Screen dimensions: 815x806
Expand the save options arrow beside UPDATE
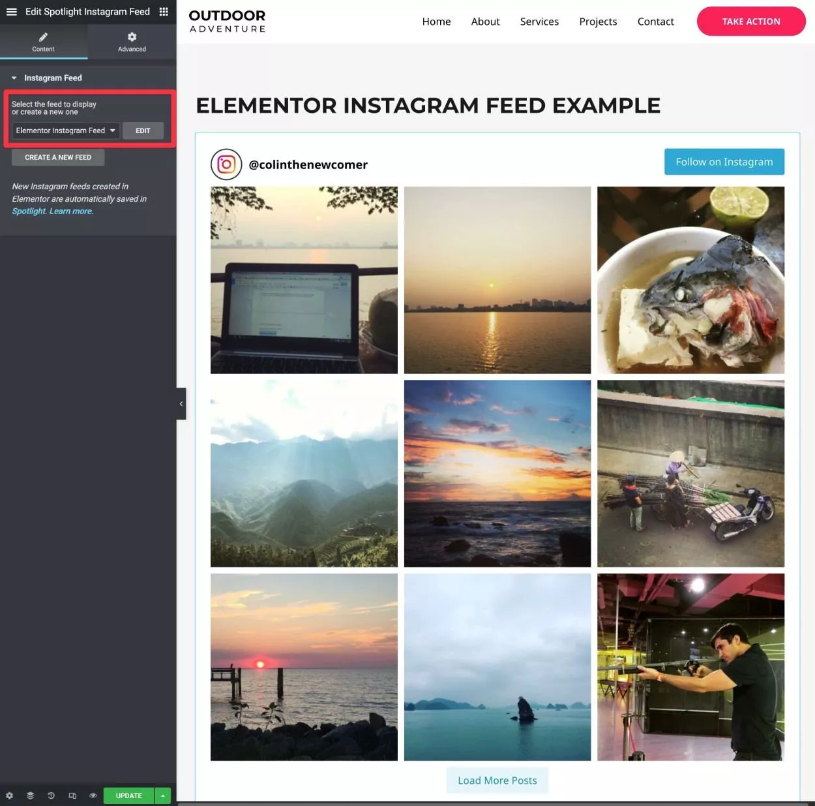coord(163,796)
